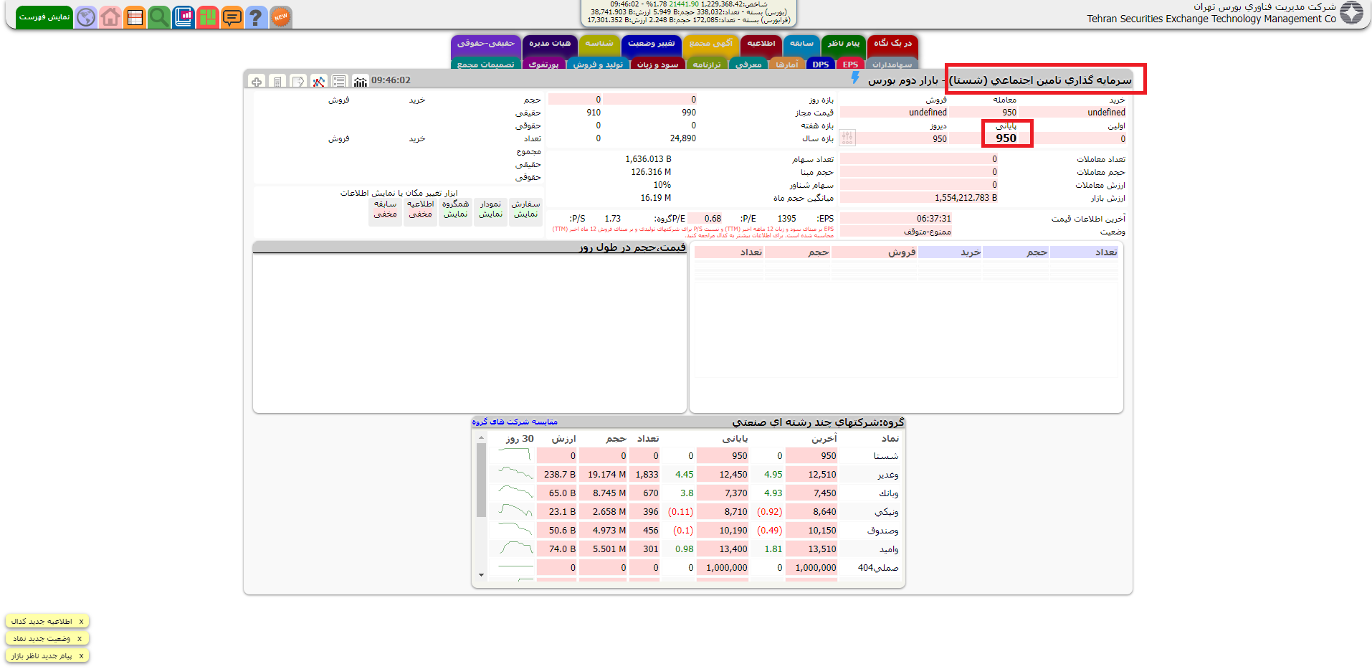Image resolution: width=1372 pixels, height=669 pixels.
Task: Toggle اطلاعیه hidden box
Action: (421, 212)
